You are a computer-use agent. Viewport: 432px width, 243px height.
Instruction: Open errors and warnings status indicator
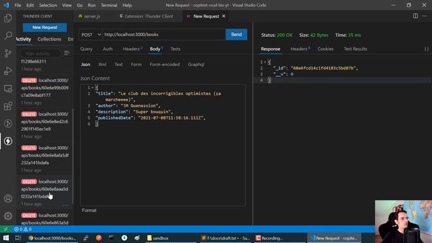click(23, 229)
